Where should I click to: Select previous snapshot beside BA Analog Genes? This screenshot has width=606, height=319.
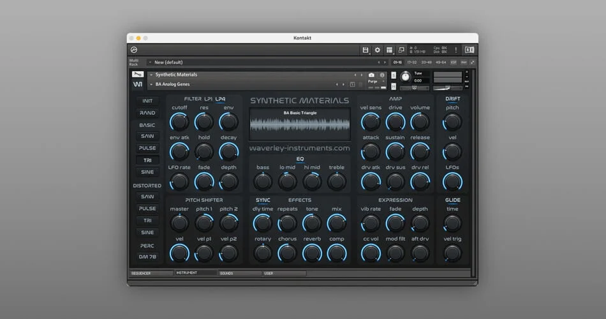click(x=337, y=84)
